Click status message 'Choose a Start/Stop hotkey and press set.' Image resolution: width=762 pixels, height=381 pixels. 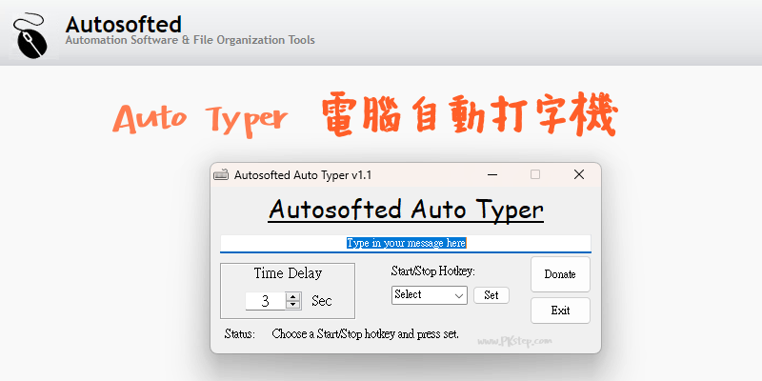[366, 334]
